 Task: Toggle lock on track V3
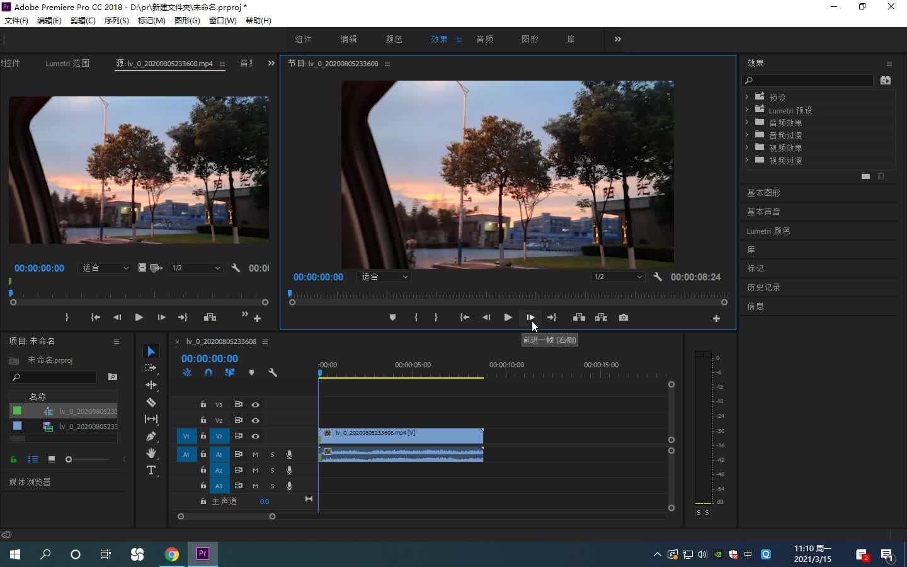(203, 404)
